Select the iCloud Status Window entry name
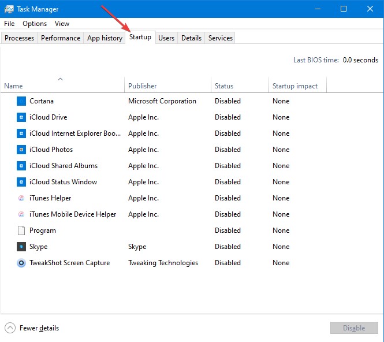 63,182
